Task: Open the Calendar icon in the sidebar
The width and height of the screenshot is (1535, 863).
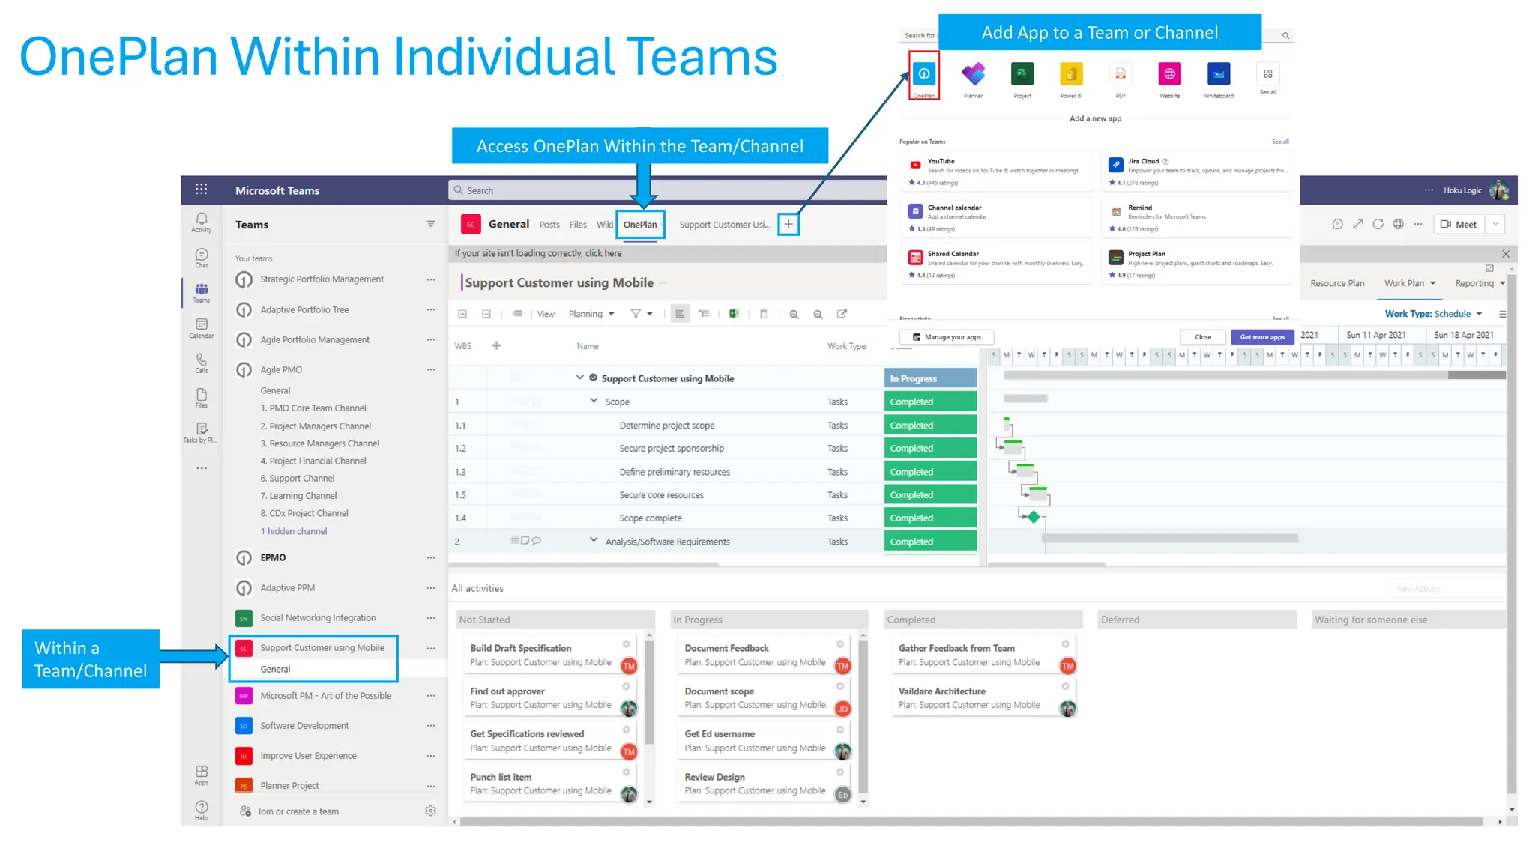Action: (x=201, y=328)
